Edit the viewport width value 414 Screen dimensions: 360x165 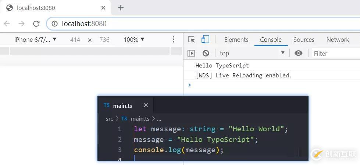pyautogui.click(x=75, y=40)
